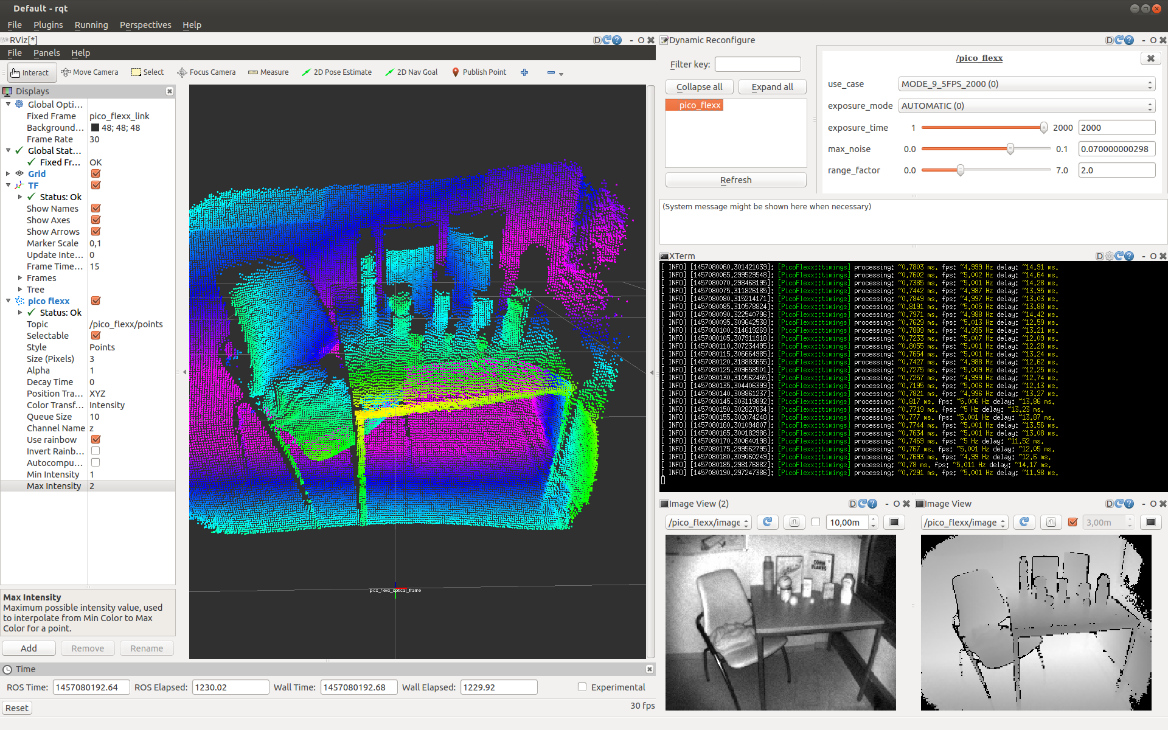Open the exposure_mode dropdown
The image size is (1168, 730).
coord(1026,106)
